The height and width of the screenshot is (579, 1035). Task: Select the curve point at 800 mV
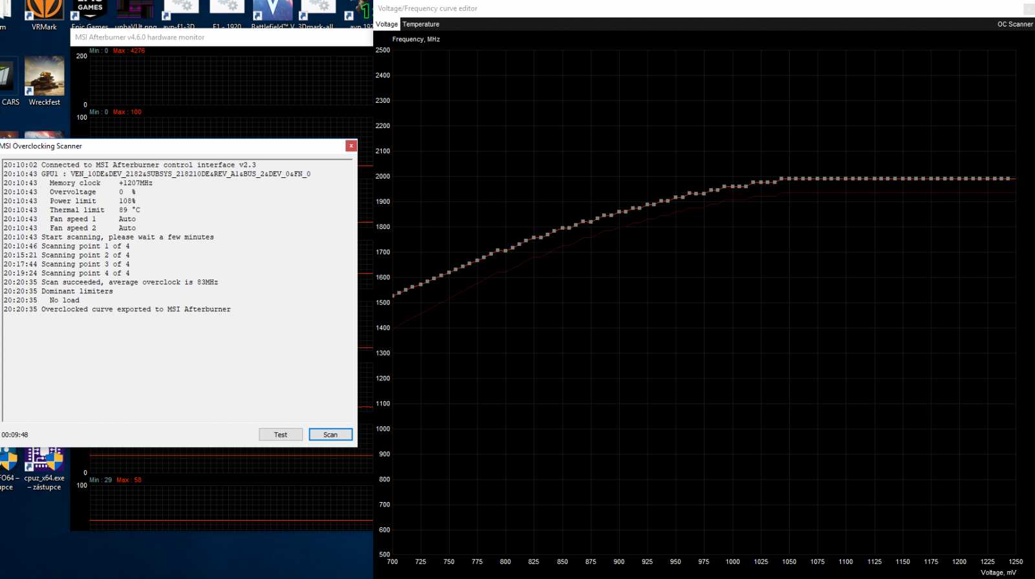505,250
